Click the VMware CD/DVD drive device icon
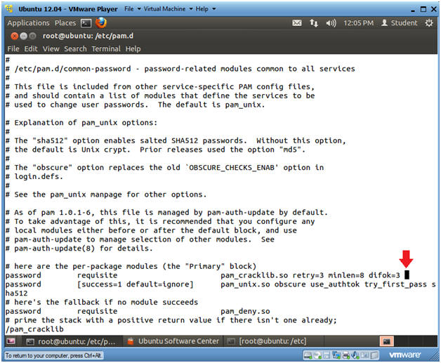This screenshot has height=363, width=441. [317, 355]
